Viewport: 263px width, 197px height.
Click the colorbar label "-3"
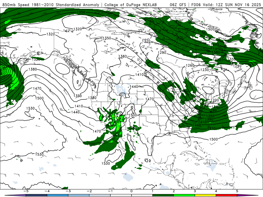[x=68, y=191]
